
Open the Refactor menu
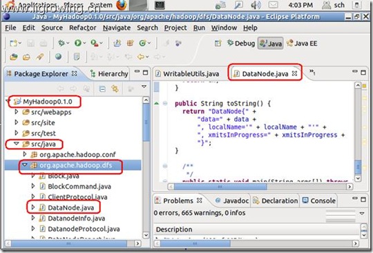click(83, 28)
